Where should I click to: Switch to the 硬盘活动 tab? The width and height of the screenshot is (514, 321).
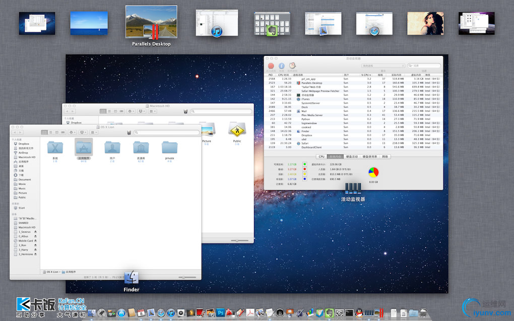click(x=352, y=157)
